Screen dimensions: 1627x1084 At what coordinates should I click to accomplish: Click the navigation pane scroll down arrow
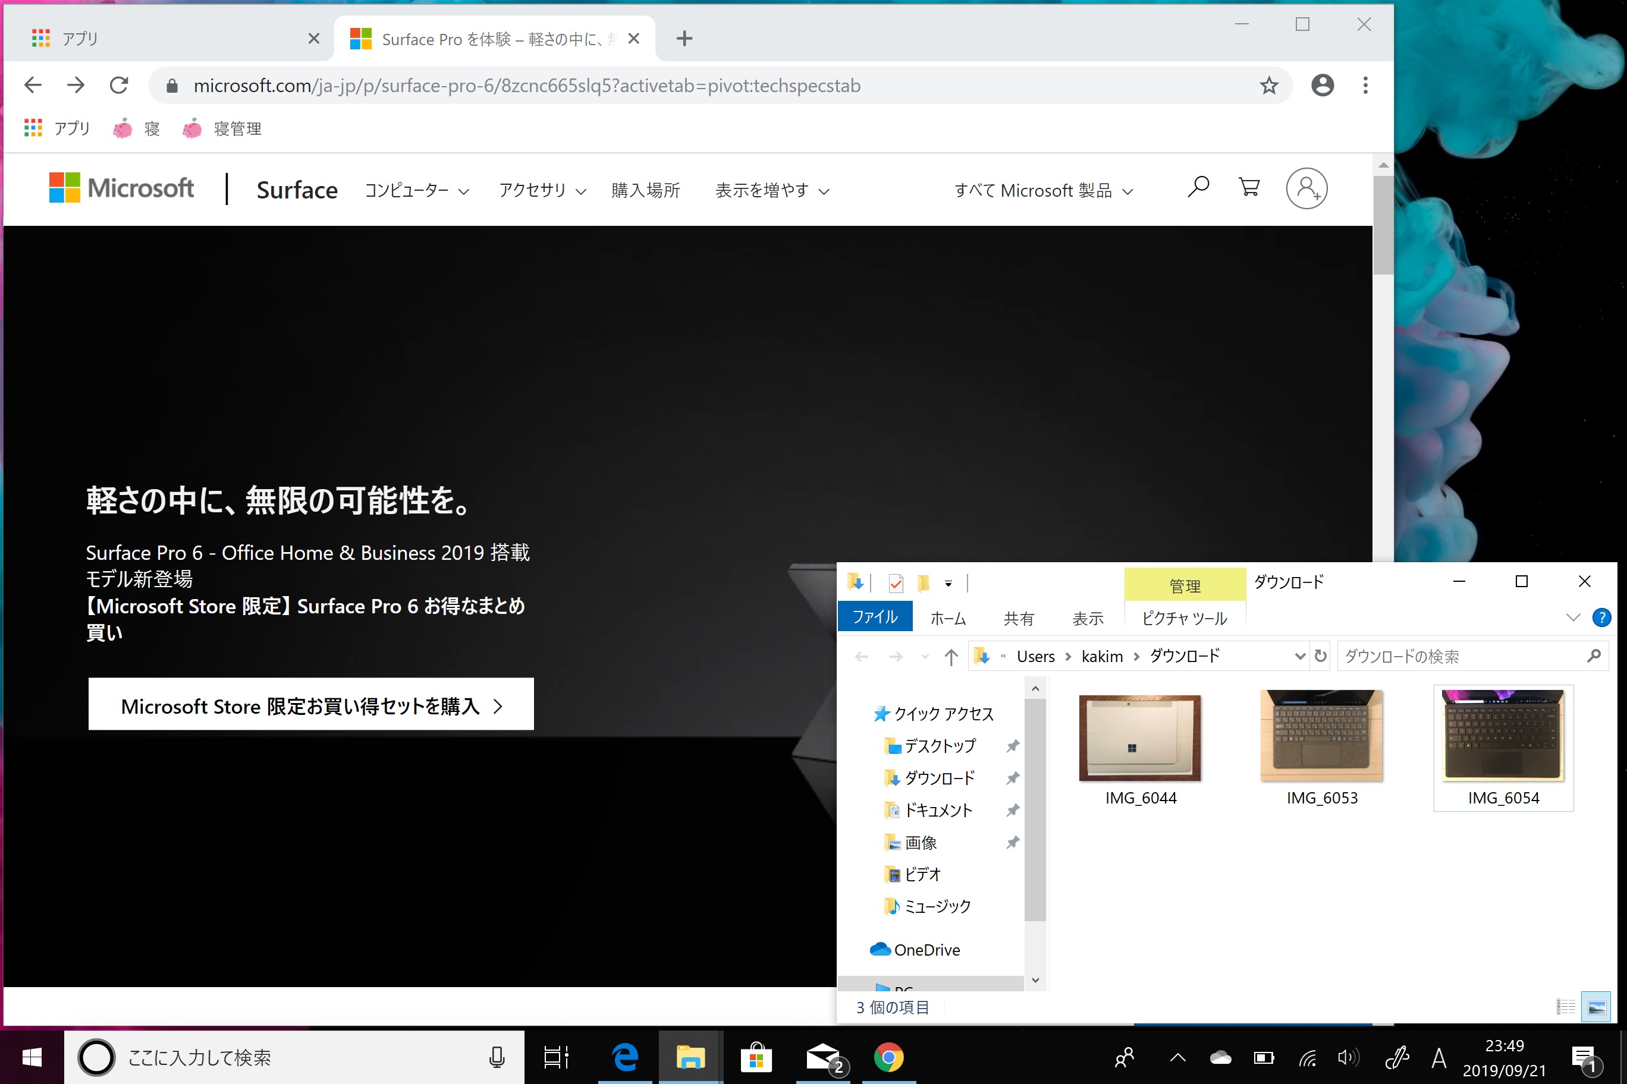point(1035,981)
